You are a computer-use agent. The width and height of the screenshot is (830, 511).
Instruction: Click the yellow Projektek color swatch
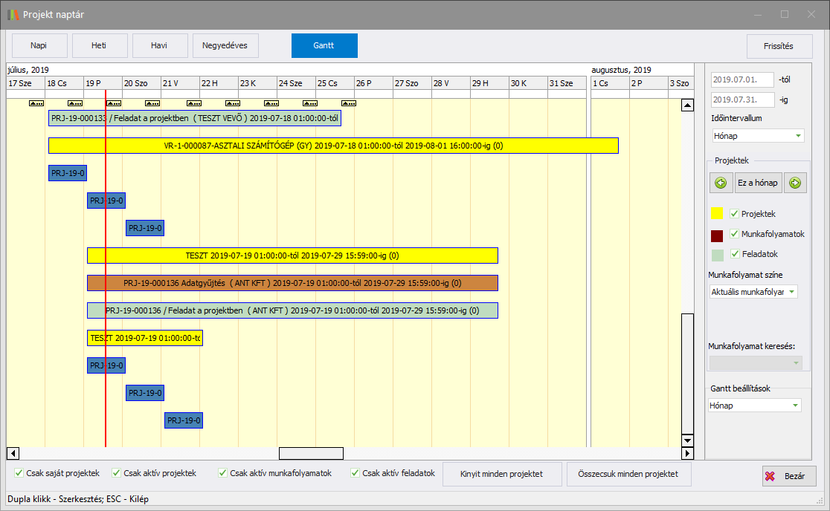coord(717,214)
